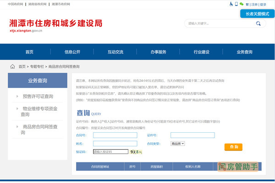Image resolution: width=275 pixels, height=183 pixels.
Task: Switch to traditional Chinese via 繁 link
Action: pos(247,5)
